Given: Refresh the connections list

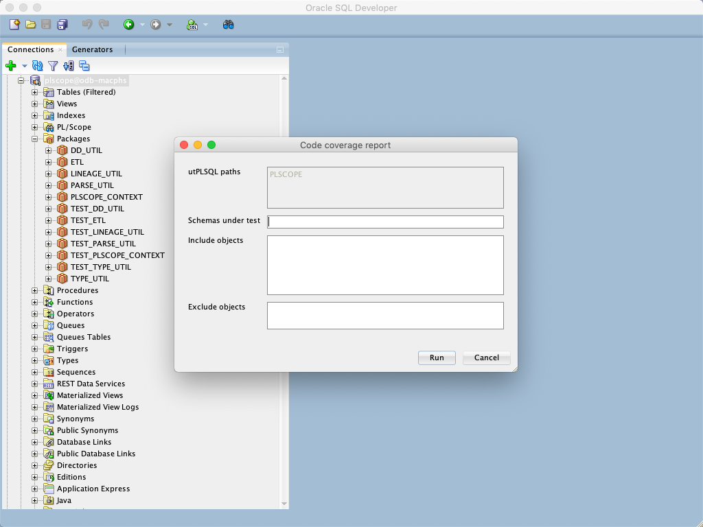Looking at the screenshot, I should click(x=38, y=66).
